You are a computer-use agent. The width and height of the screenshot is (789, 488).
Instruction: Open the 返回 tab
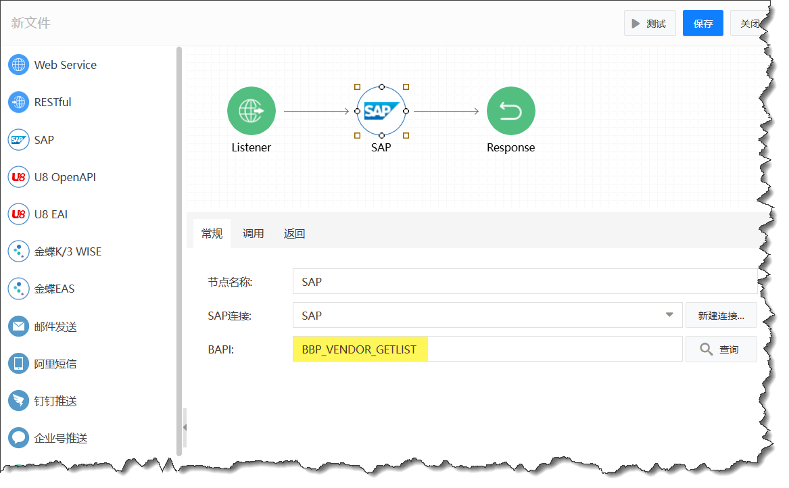(294, 234)
